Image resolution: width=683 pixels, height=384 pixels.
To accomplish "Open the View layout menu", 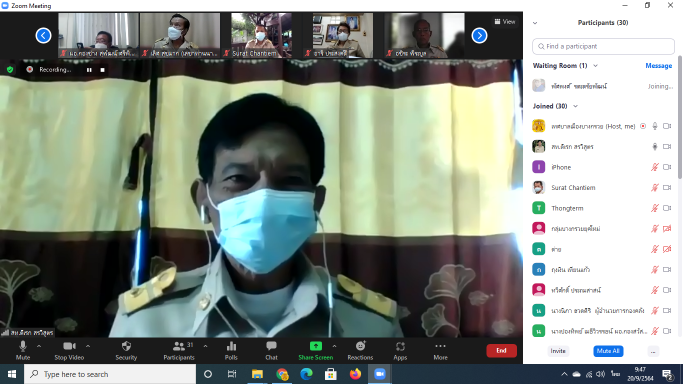I will (x=505, y=21).
